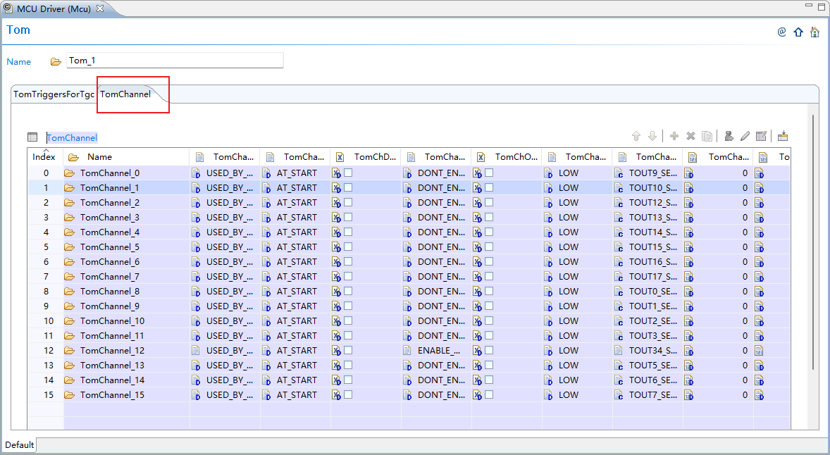This screenshot has width=830, height=455.
Task: Click the document icon before ENABLE_ in row 12
Action: tap(407, 351)
